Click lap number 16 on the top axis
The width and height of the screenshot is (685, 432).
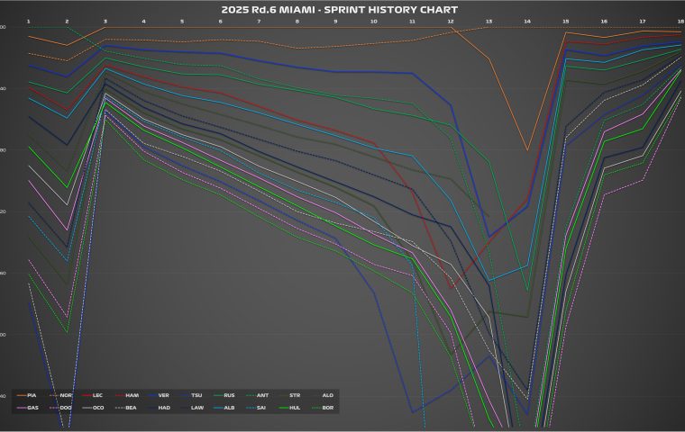tap(605, 22)
